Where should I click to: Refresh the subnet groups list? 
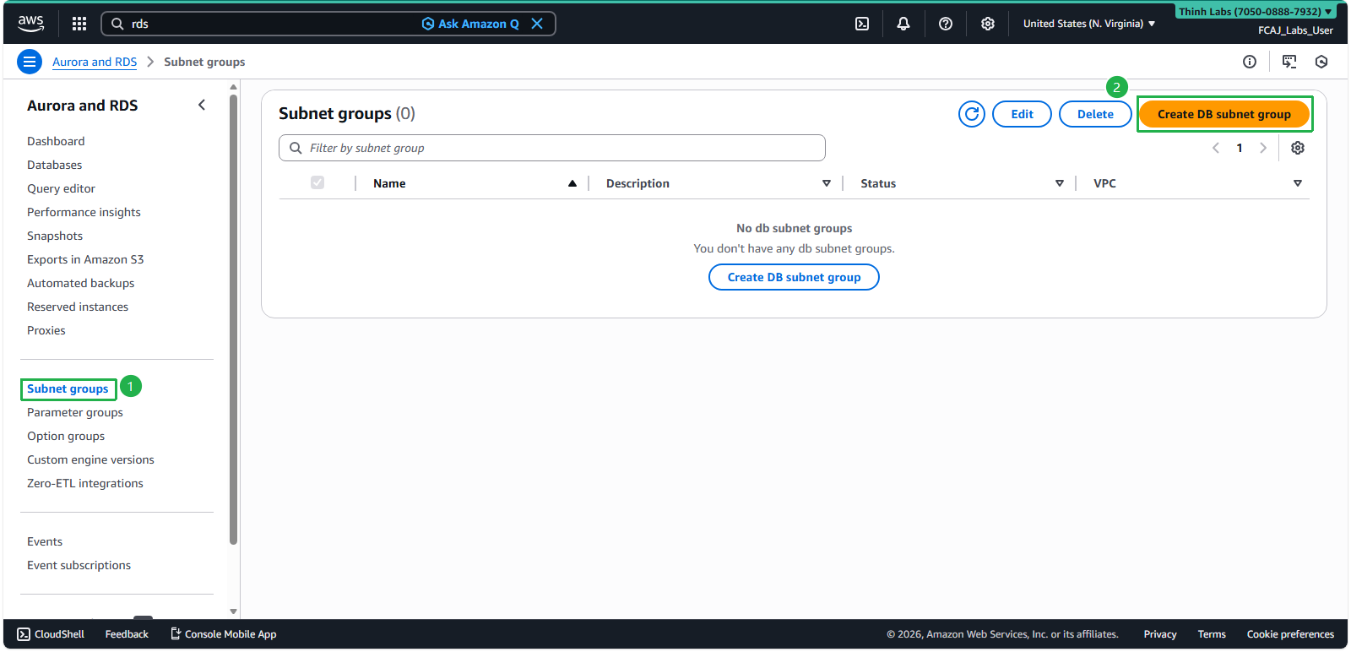click(x=972, y=114)
